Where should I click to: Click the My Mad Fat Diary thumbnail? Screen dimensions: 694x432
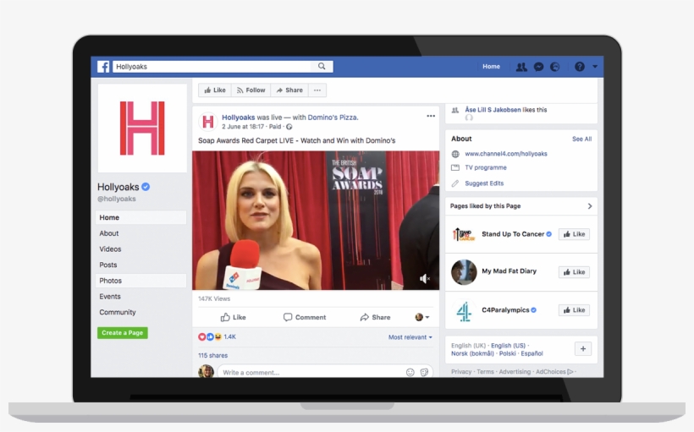point(464,272)
